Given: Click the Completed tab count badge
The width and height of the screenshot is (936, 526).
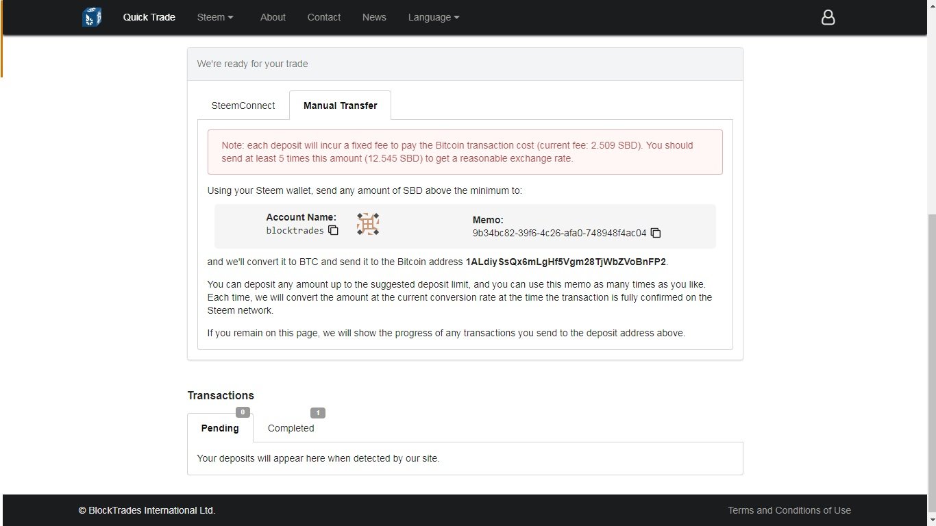Looking at the screenshot, I should (318, 412).
